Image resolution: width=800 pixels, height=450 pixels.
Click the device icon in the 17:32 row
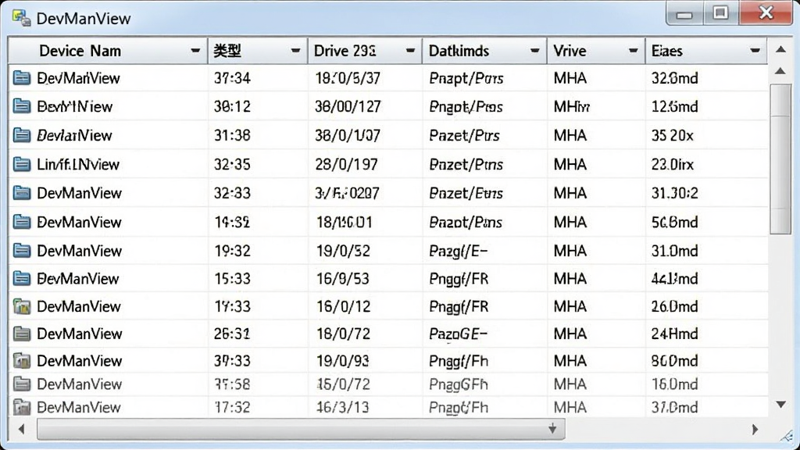click(x=21, y=407)
